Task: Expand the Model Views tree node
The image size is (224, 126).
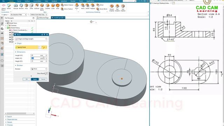Action: 6,23
